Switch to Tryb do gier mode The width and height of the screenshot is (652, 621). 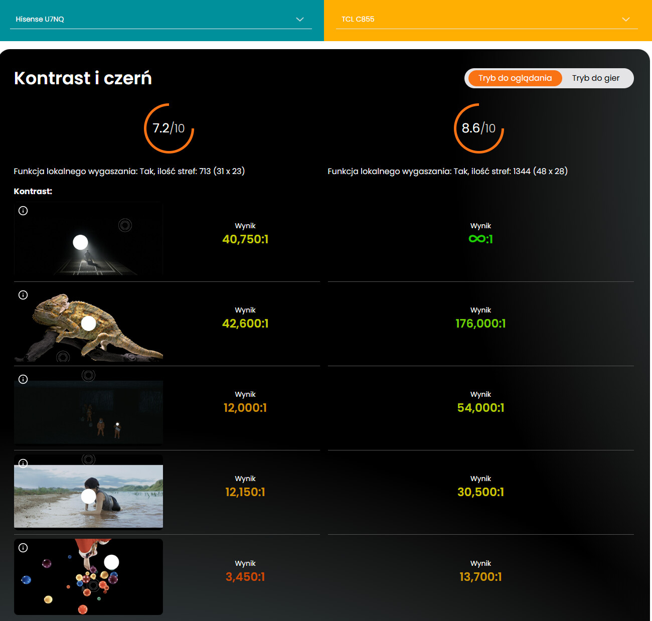[x=596, y=78]
